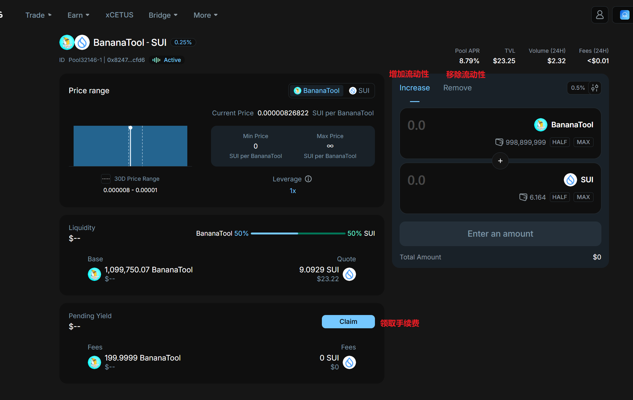
Task: Expand the Bridge dropdown menu
Action: tap(163, 15)
